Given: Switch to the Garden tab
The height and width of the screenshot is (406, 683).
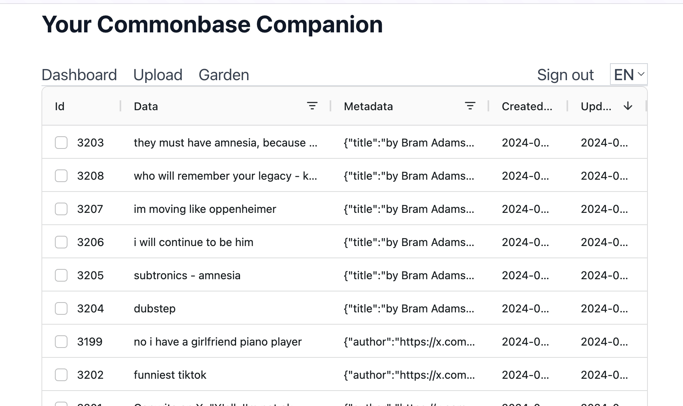Looking at the screenshot, I should point(224,75).
